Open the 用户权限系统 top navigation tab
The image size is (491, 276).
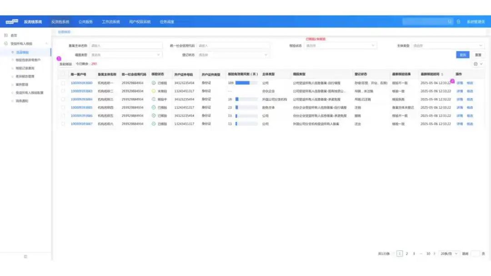click(x=140, y=22)
